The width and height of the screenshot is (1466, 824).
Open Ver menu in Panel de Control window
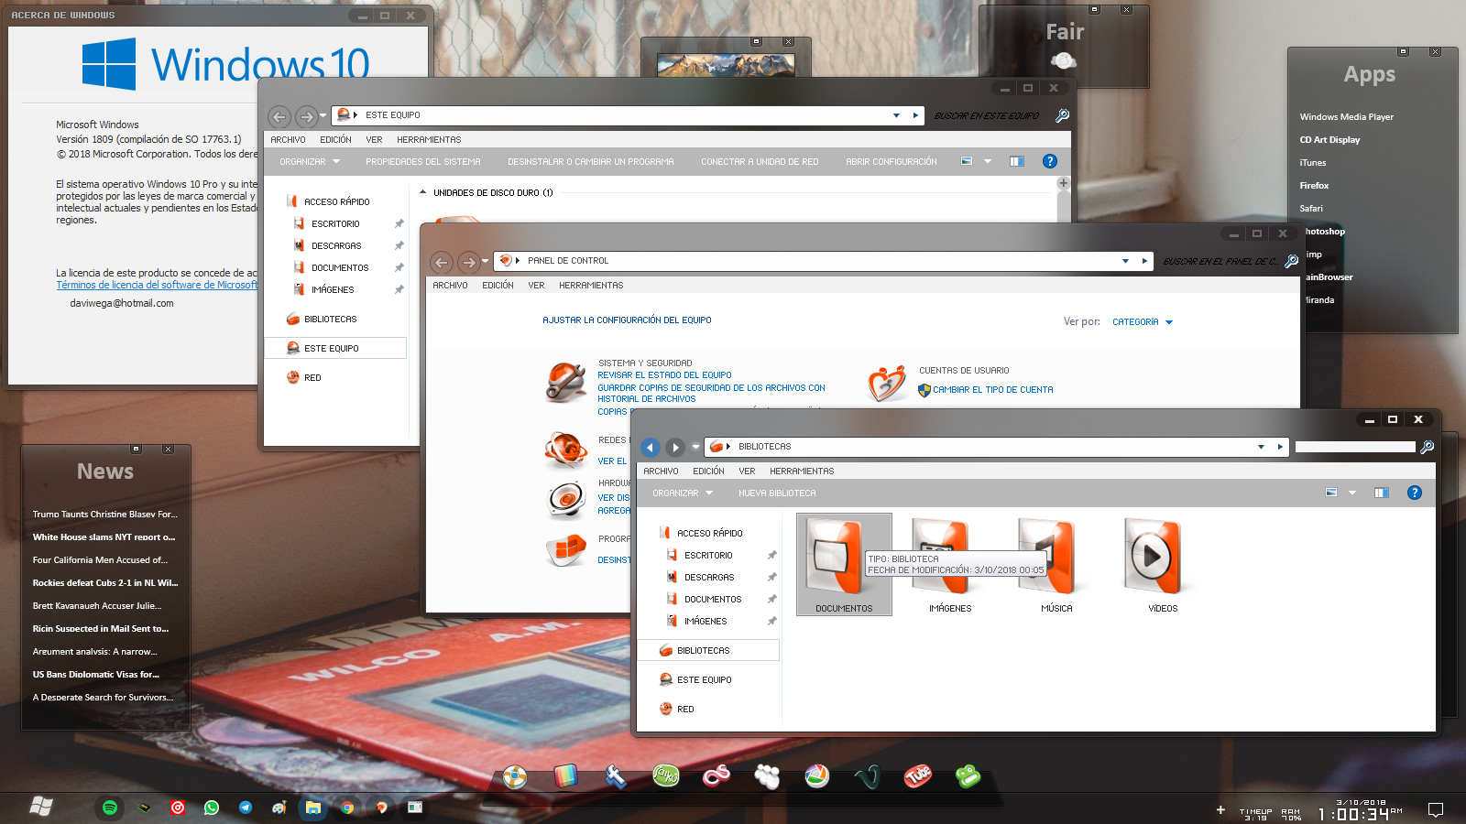pyautogui.click(x=536, y=285)
